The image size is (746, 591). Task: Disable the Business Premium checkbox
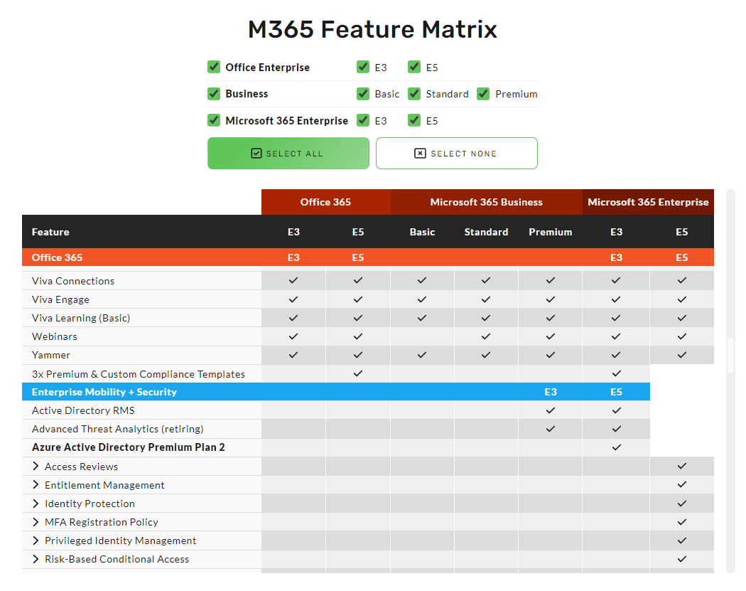[484, 93]
